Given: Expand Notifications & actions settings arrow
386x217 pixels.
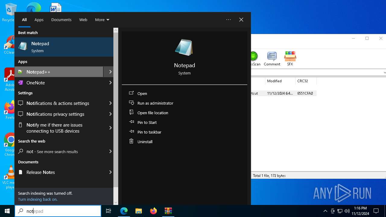Looking at the screenshot, I should (x=110, y=103).
